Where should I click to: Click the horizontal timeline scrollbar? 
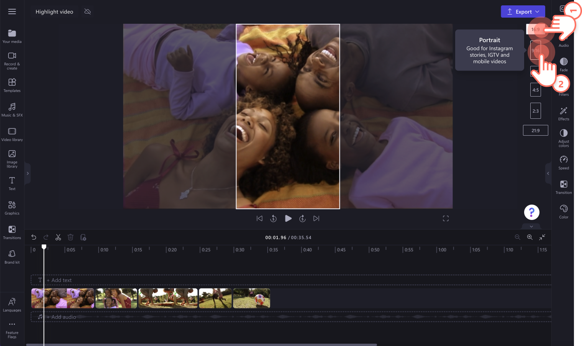(202, 344)
